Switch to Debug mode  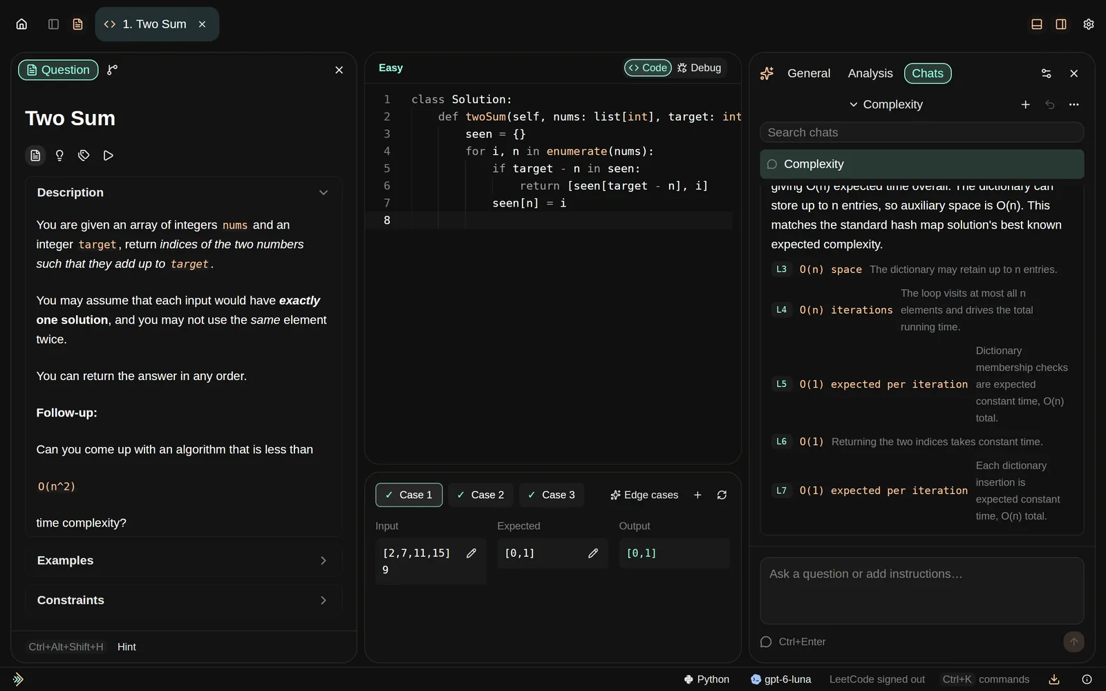point(699,68)
